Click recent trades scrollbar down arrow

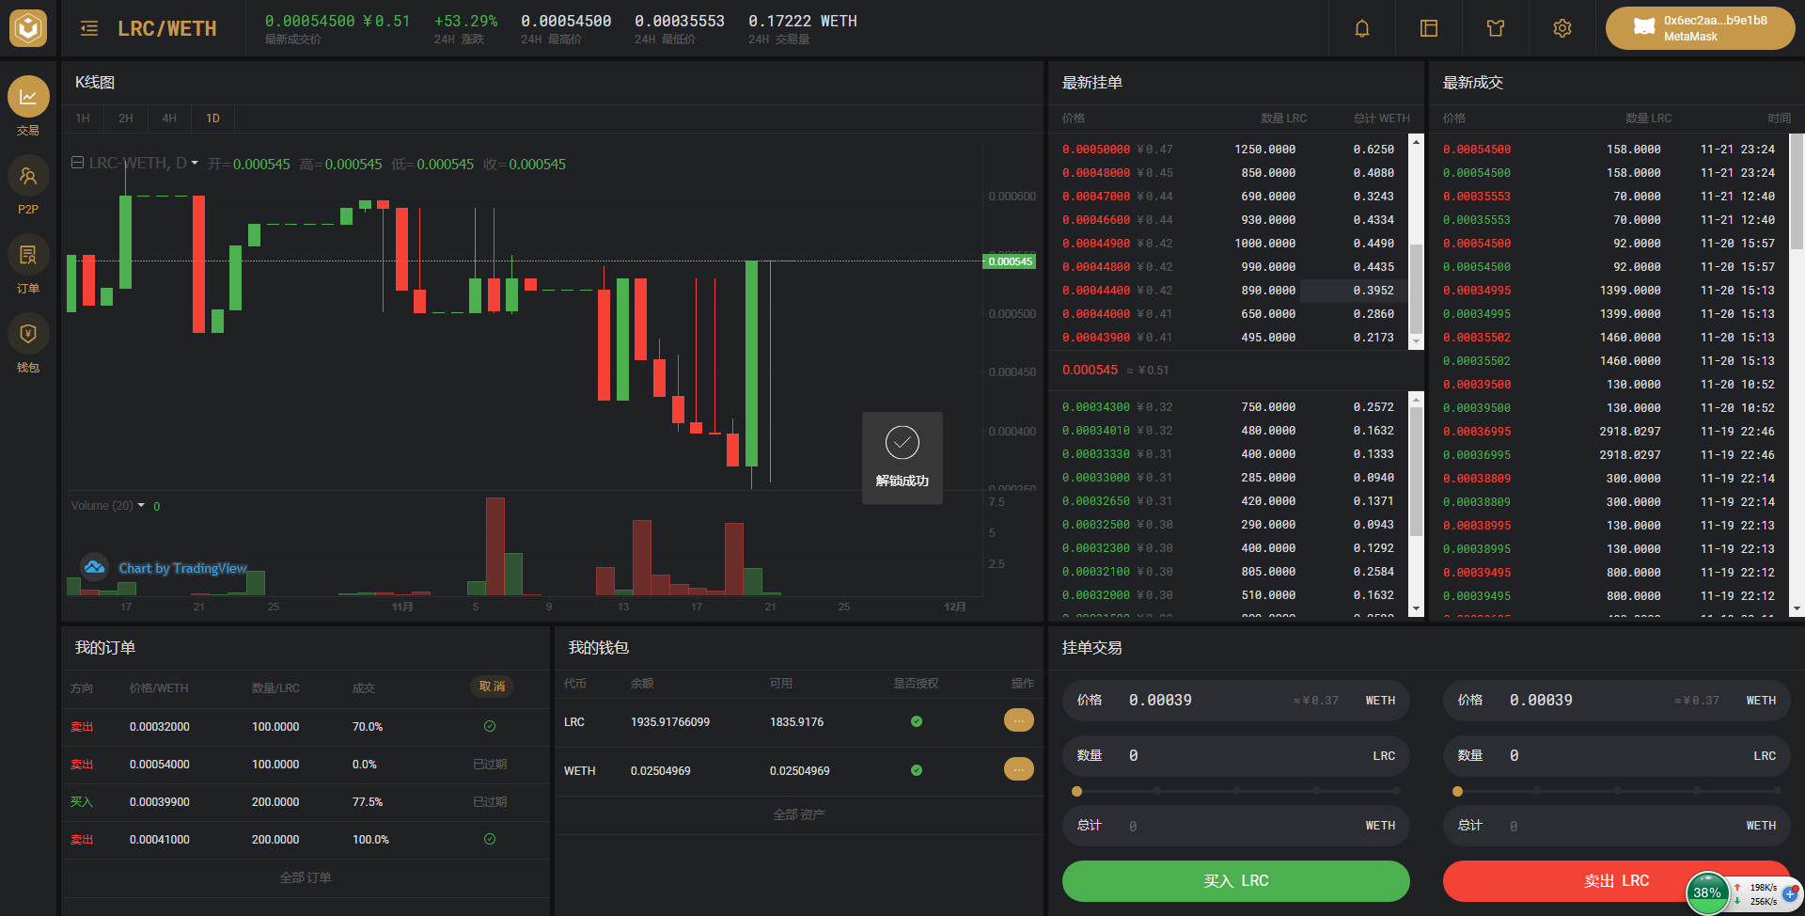[1797, 609]
